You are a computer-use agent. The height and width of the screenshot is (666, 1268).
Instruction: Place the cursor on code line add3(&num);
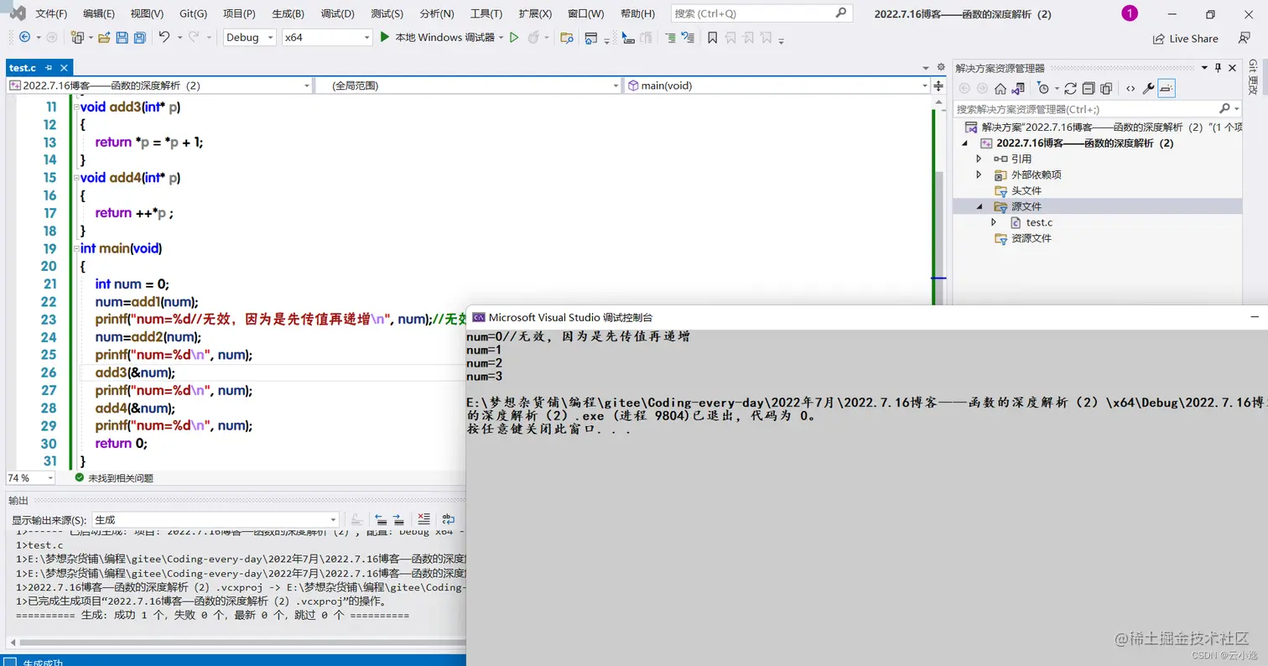point(135,372)
